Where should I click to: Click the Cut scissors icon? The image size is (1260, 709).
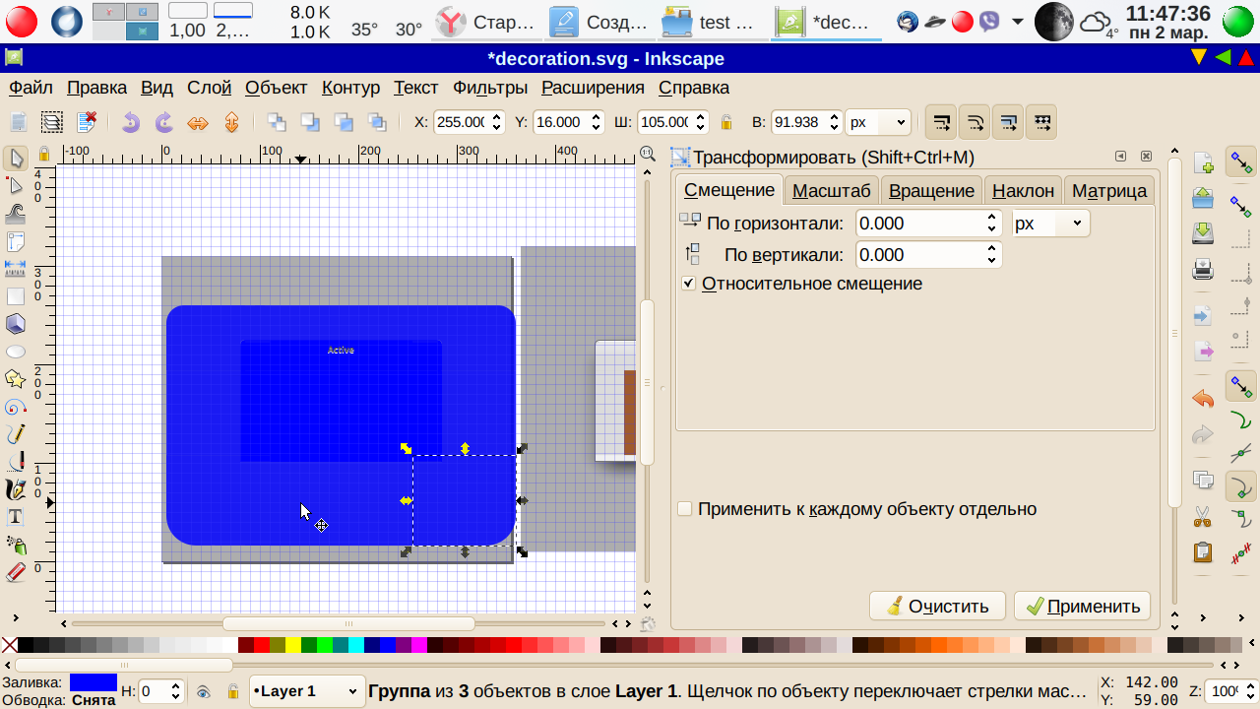[x=1203, y=516]
